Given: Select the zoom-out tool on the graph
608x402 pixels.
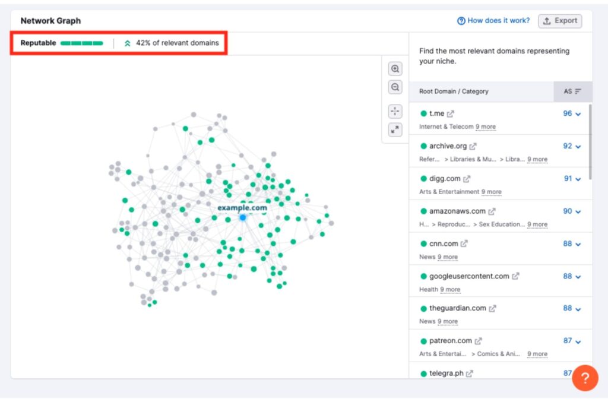Looking at the screenshot, I should pos(395,87).
